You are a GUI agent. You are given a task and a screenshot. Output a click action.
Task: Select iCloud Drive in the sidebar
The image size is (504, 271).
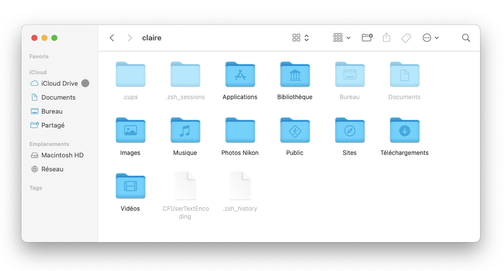pyautogui.click(x=59, y=83)
